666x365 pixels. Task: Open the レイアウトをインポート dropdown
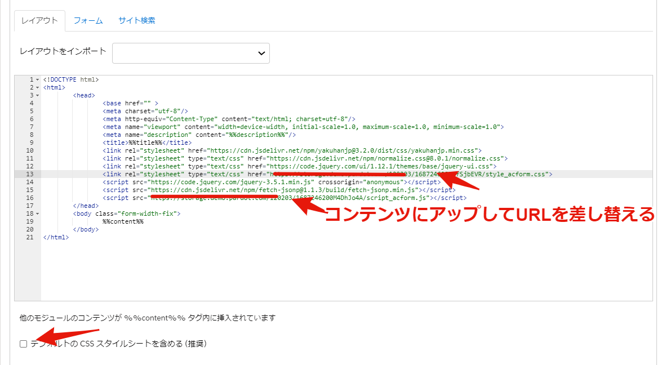point(190,53)
